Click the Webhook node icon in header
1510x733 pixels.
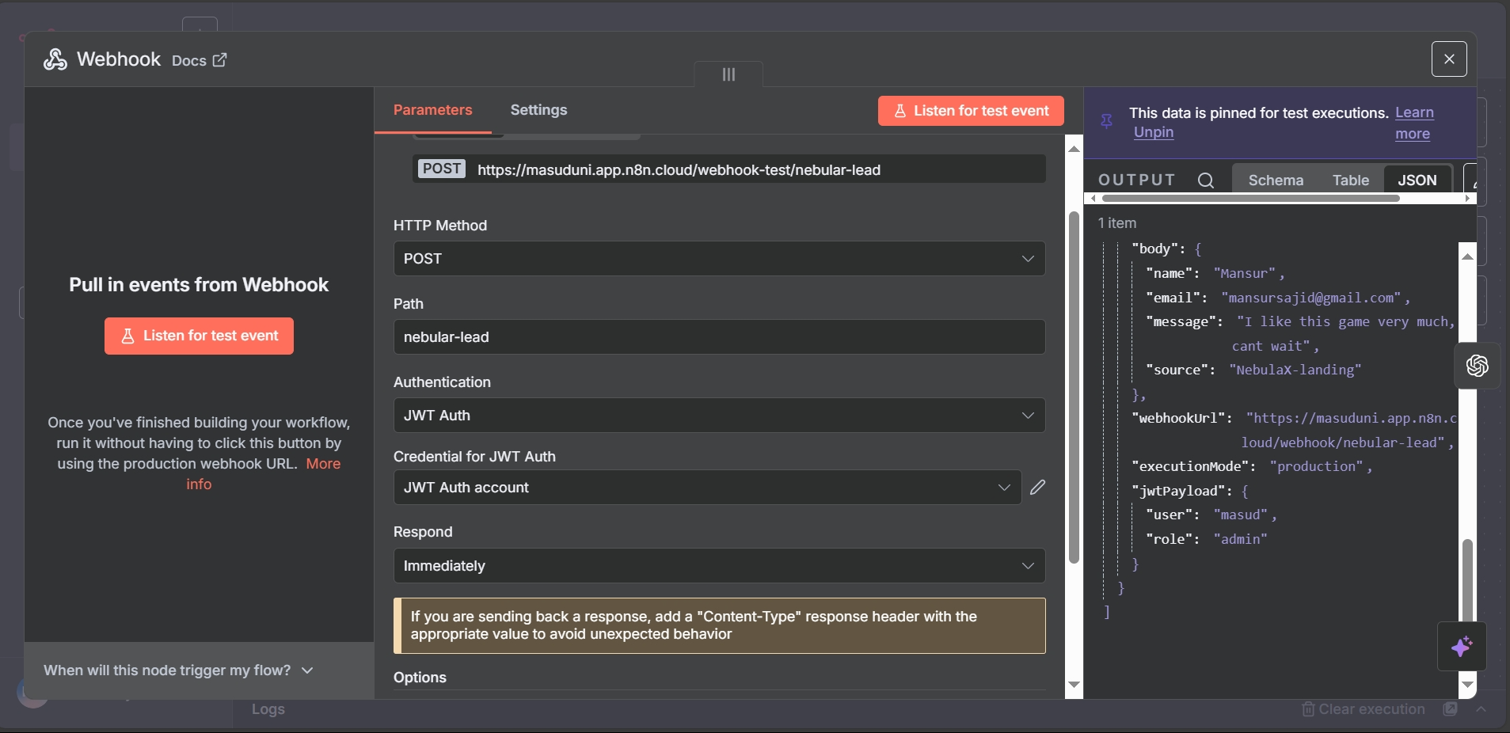(55, 59)
